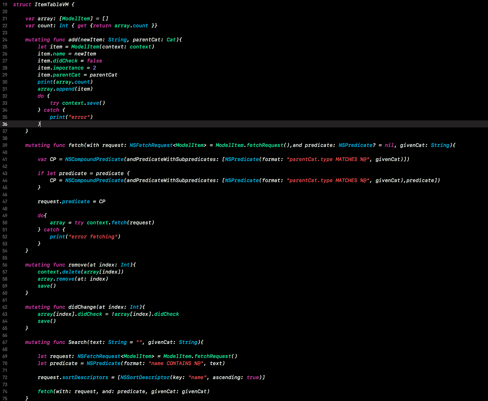
Task: Click the 'false' literal on line 27
Action: 95,61
